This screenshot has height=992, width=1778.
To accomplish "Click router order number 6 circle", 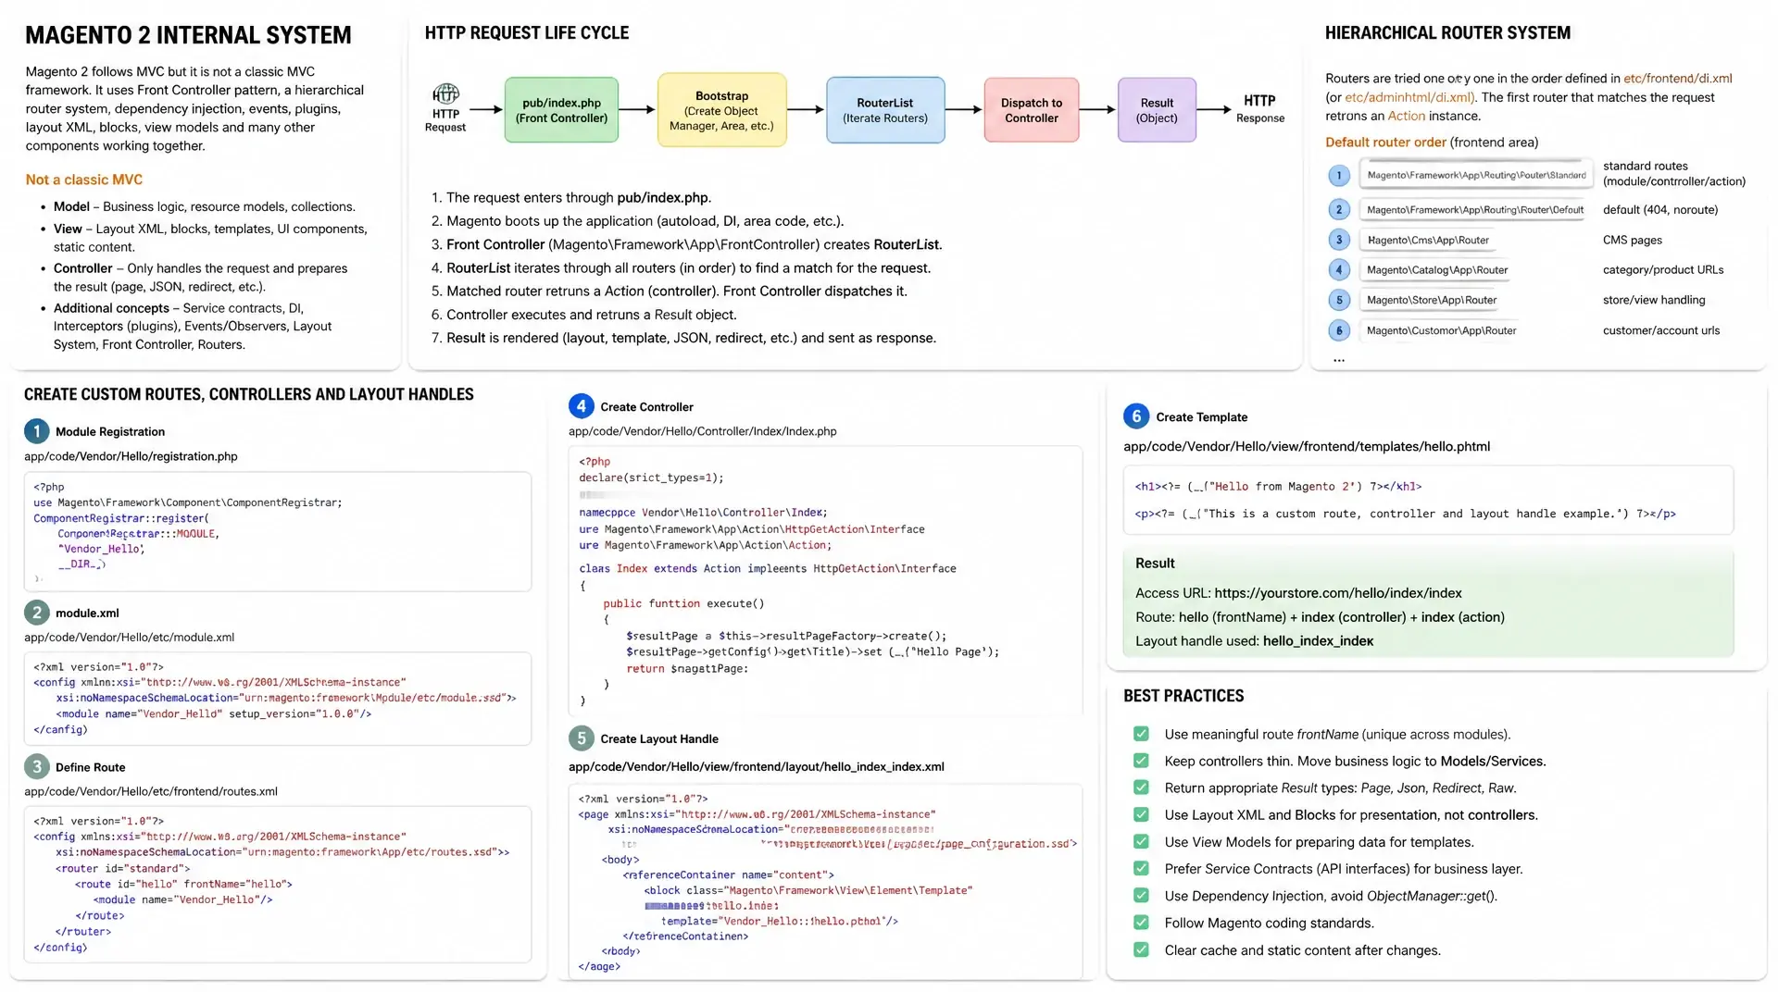I will 1338,330.
